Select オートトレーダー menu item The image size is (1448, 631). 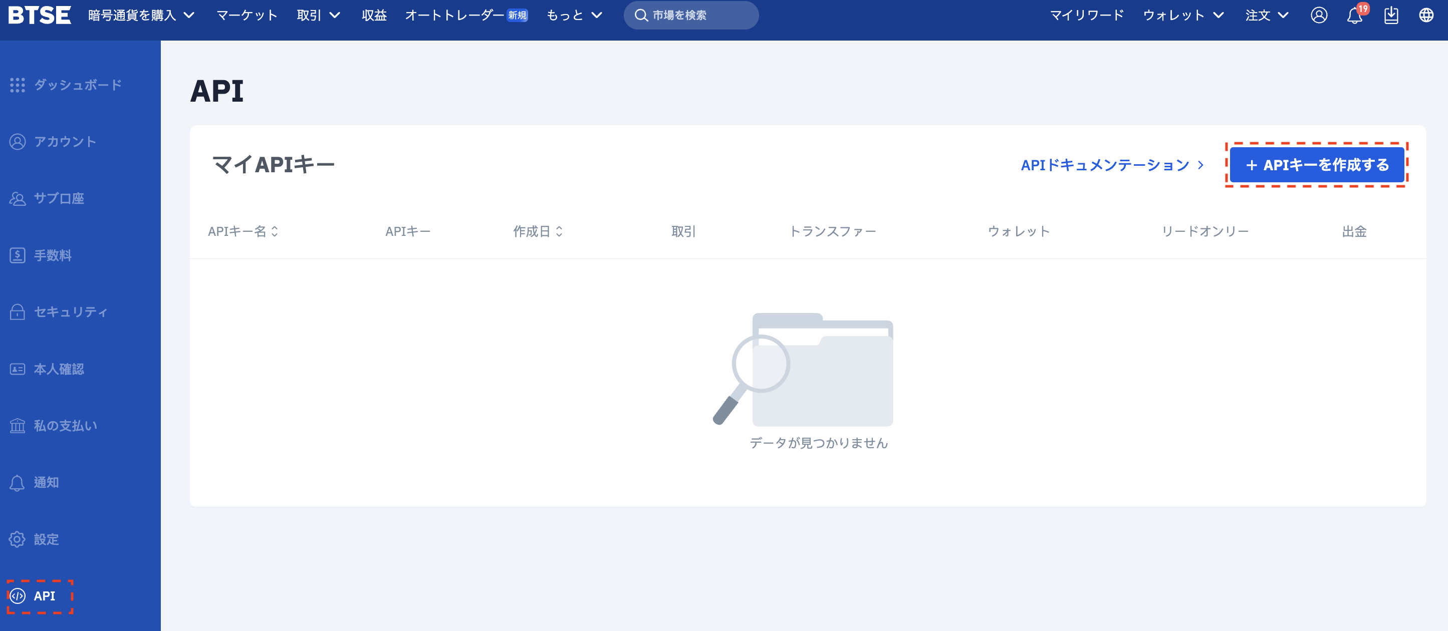454,15
